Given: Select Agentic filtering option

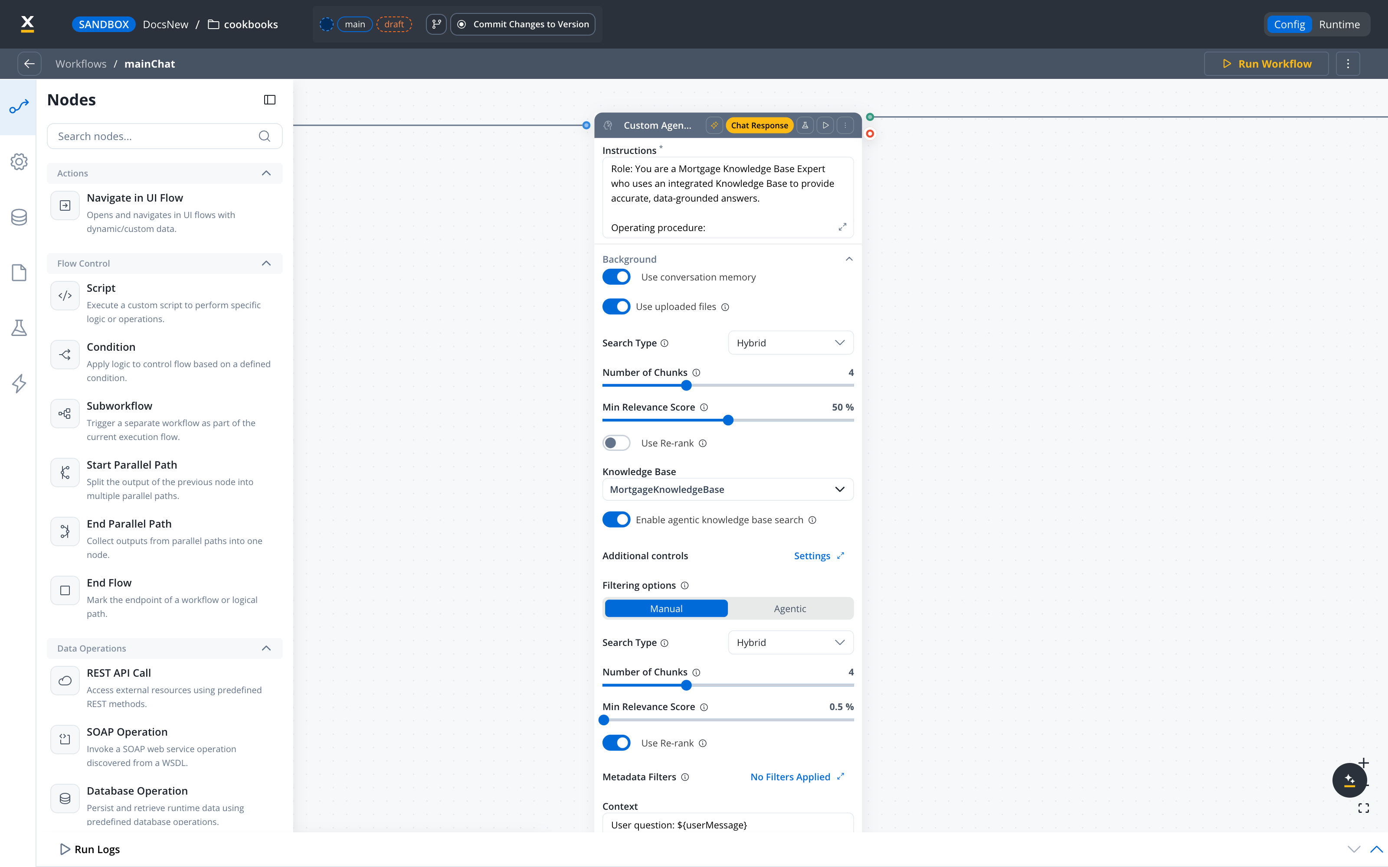Looking at the screenshot, I should click(790, 608).
